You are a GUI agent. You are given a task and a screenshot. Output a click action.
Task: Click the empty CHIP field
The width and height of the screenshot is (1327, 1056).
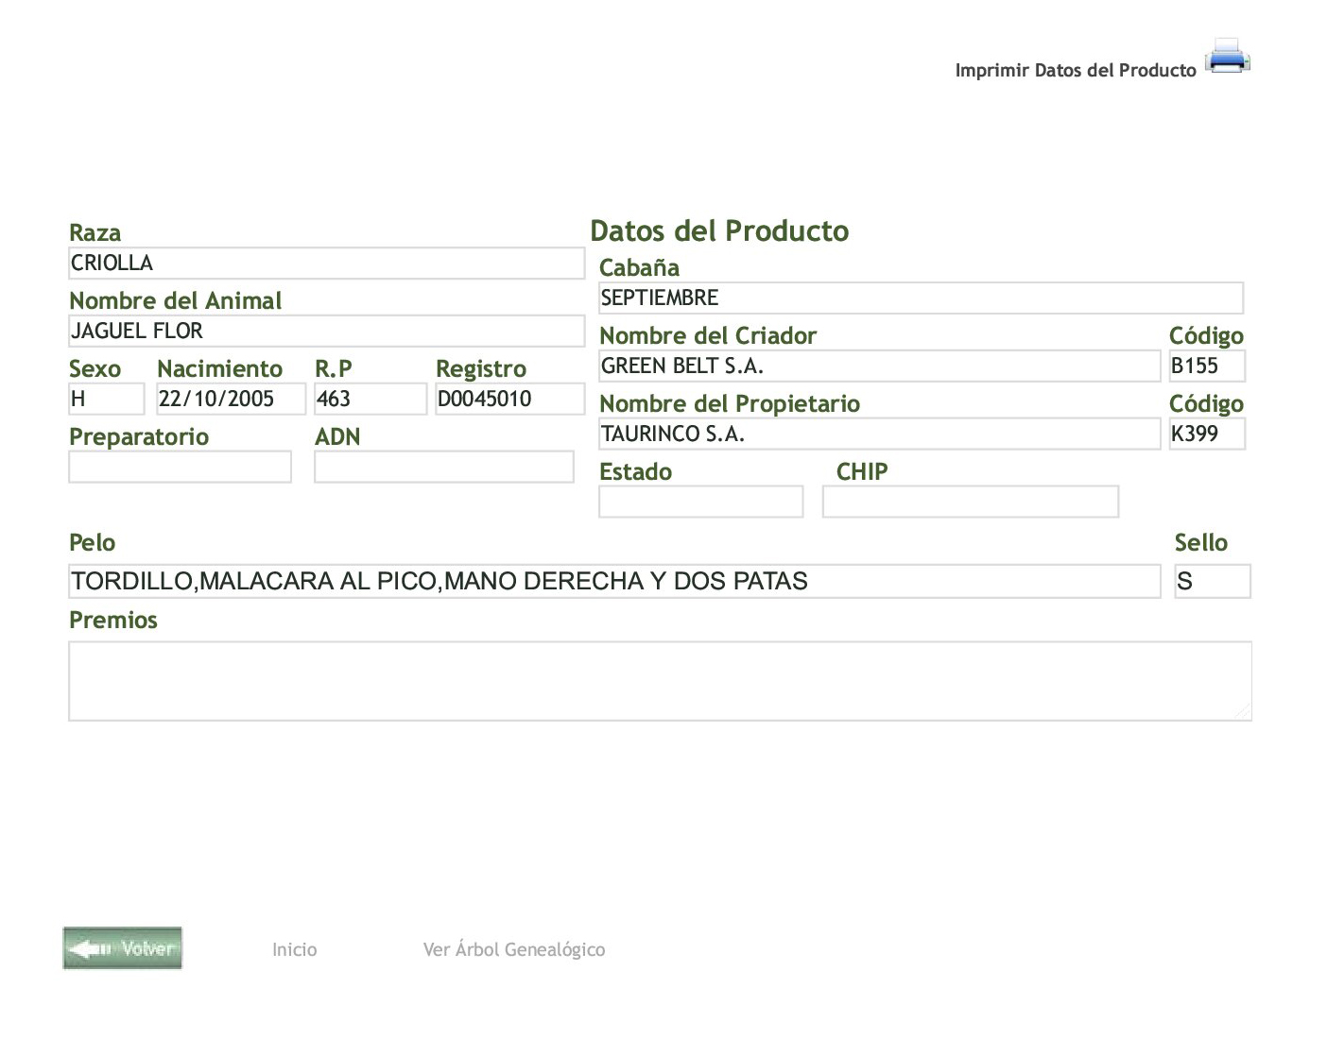[x=970, y=502]
